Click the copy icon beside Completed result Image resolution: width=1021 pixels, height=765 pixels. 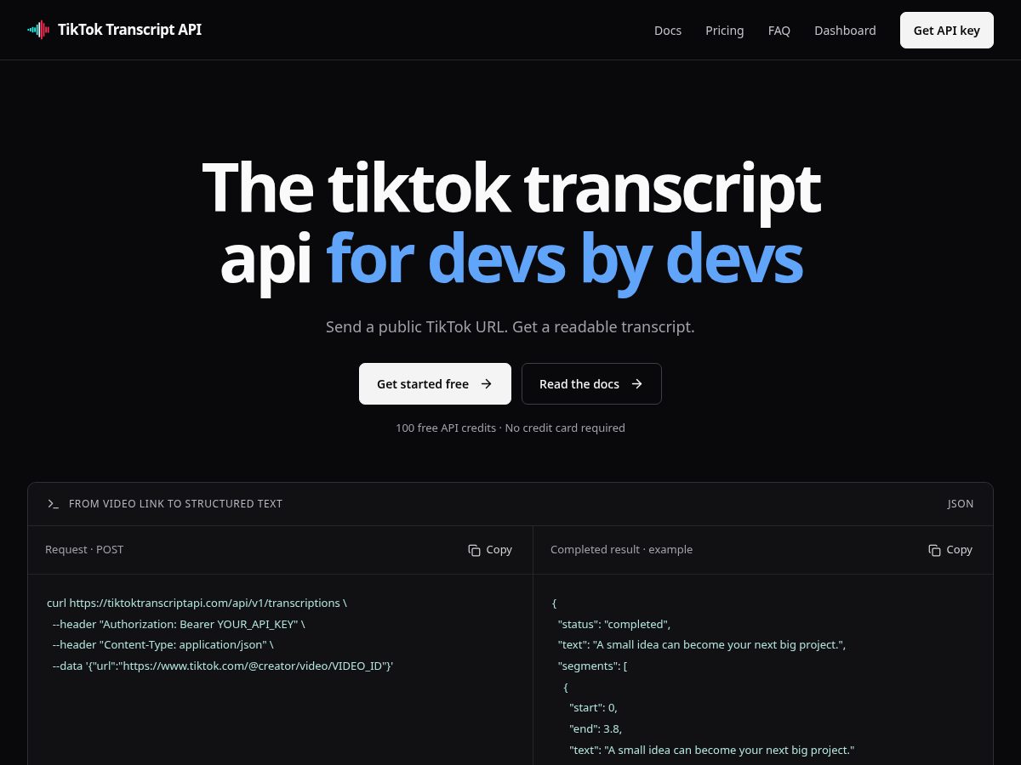(934, 550)
